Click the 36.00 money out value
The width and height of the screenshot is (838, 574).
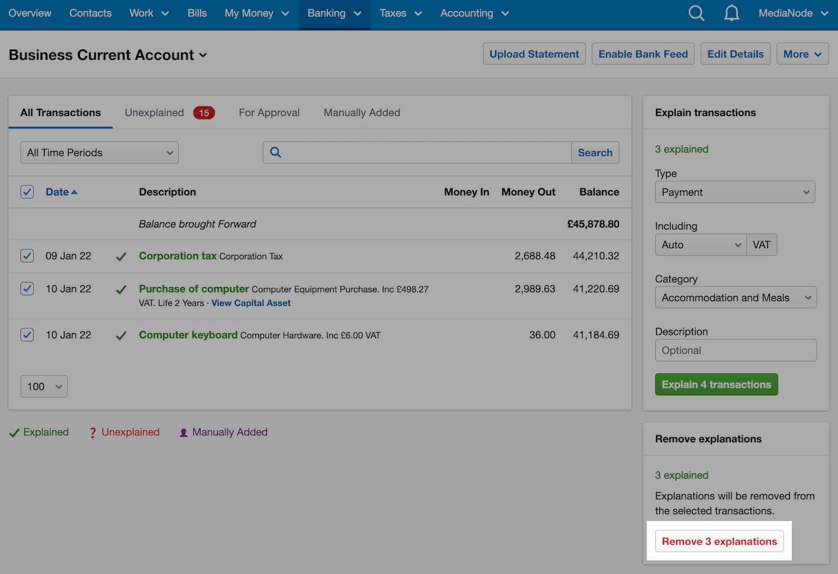coord(542,335)
